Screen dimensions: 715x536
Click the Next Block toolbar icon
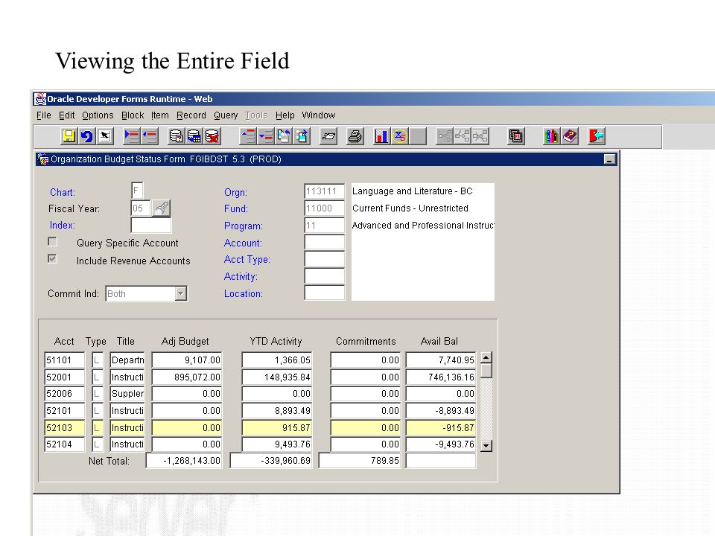[x=302, y=135]
